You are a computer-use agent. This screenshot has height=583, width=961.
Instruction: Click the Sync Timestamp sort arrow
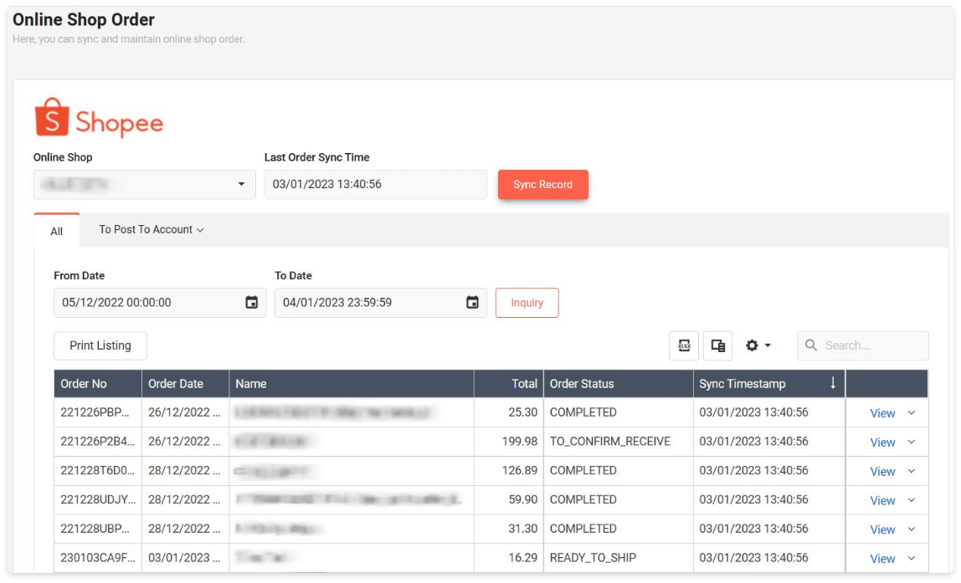tap(833, 383)
